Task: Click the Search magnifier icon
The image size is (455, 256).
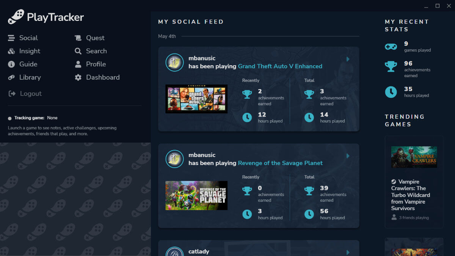Action: point(78,51)
